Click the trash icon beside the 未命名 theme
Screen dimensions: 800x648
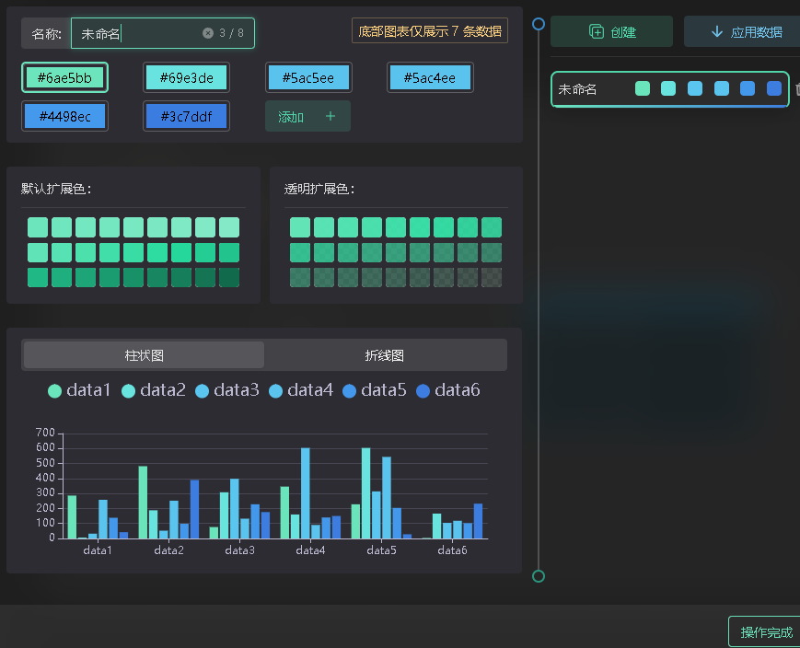click(797, 89)
